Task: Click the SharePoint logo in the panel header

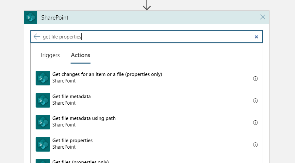Action: [x=31, y=17]
